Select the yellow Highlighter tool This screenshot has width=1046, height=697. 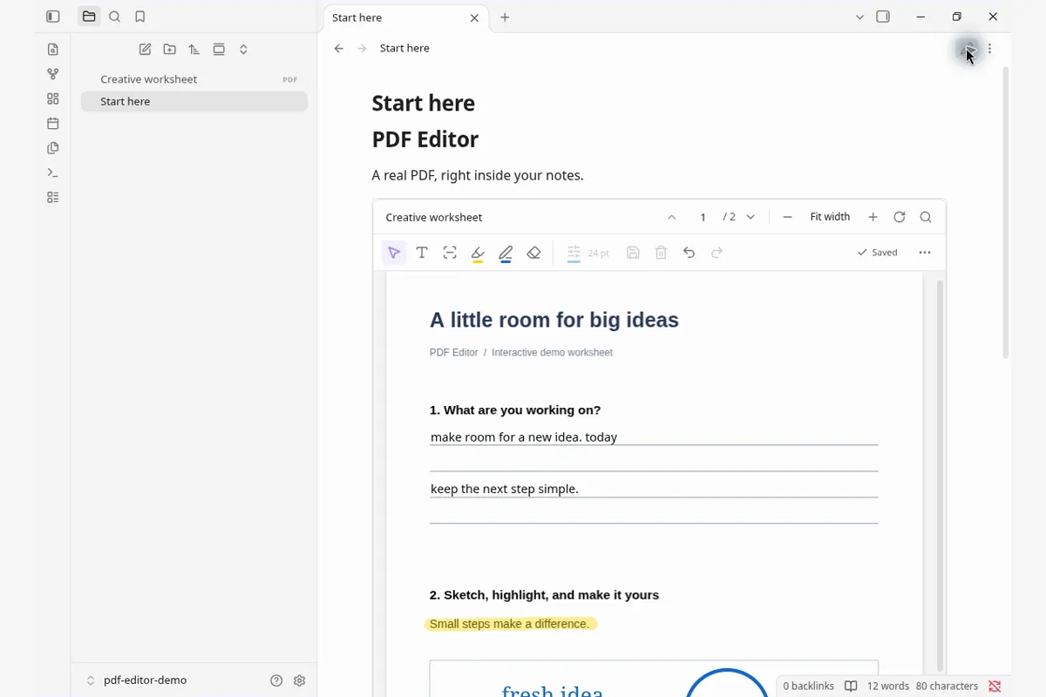click(478, 254)
